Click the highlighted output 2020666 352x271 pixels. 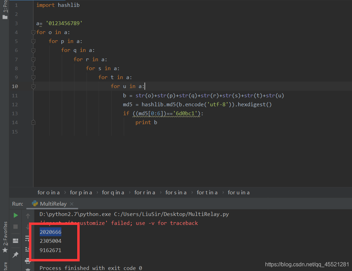tap(51, 232)
